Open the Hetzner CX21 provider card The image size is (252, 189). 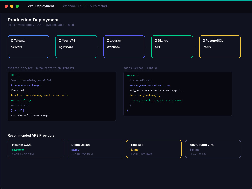35,149
